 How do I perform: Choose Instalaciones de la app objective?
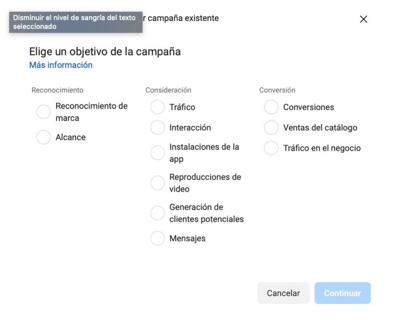[x=157, y=153]
